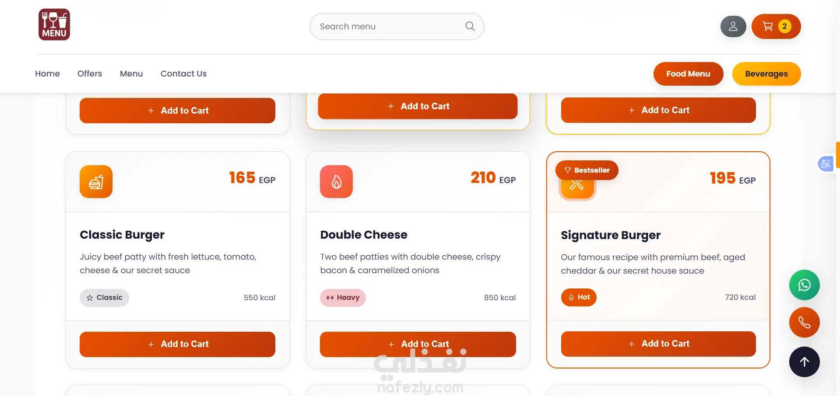Click the Classic Burger category icon
The width and height of the screenshot is (840, 396).
pyautogui.click(x=96, y=181)
